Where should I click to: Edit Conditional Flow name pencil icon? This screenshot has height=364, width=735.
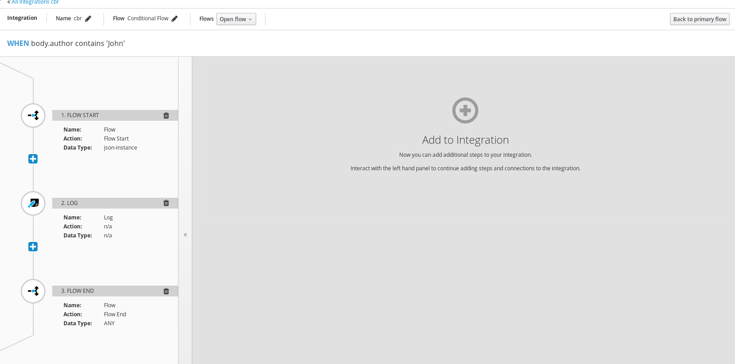175,18
